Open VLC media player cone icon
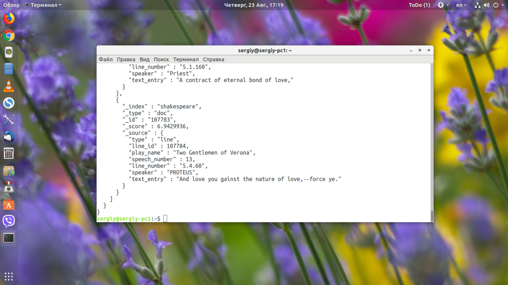Viewport: 508px width, 285px height. click(9, 86)
